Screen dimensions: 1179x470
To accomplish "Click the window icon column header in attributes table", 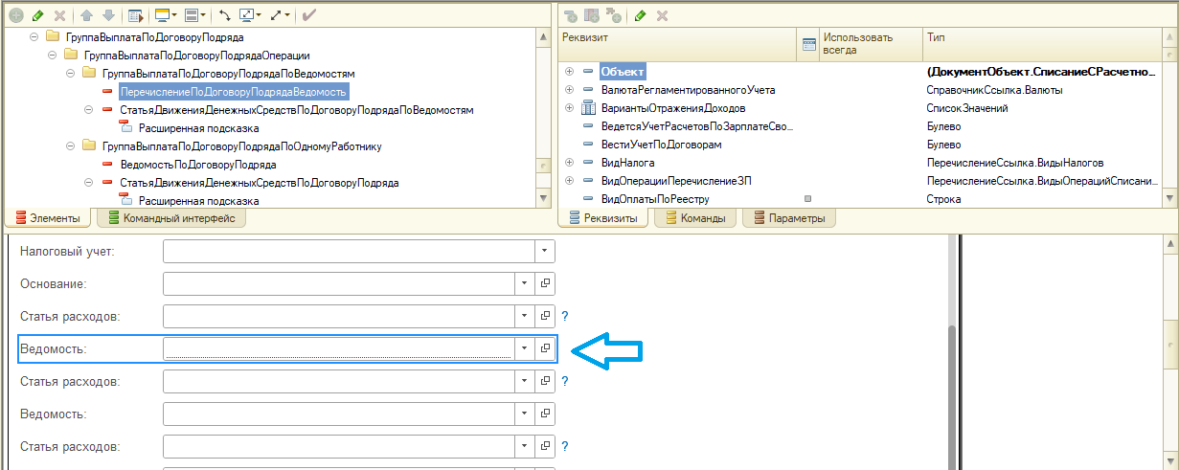I will point(808,44).
